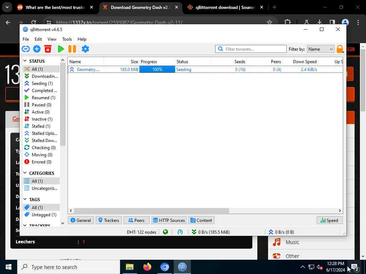The height and width of the screenshot is (274, 366).
Task: Select the Seeding (1) status filter
Action: click(41, 83)
